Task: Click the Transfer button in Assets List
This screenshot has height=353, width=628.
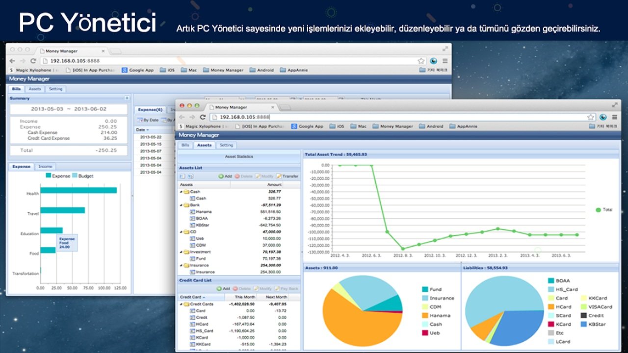Action: [288, 176]
